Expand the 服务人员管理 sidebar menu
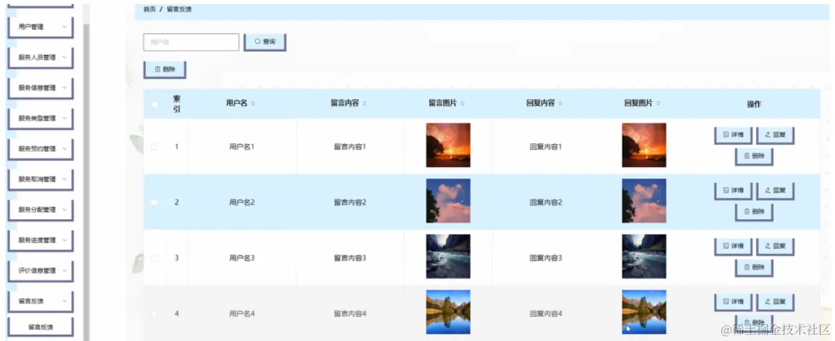The height and width of the screenshot is (341, 835). [41, 58]
